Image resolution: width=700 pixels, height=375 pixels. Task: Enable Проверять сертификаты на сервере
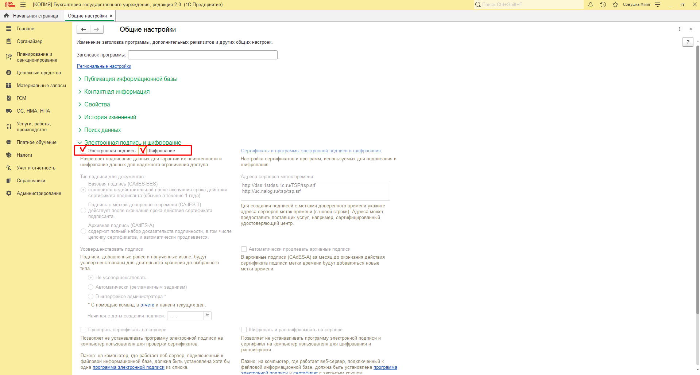point(84,329)
